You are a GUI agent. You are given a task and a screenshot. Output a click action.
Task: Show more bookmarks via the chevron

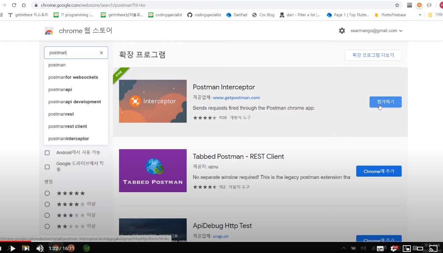[x=420, y=15]
